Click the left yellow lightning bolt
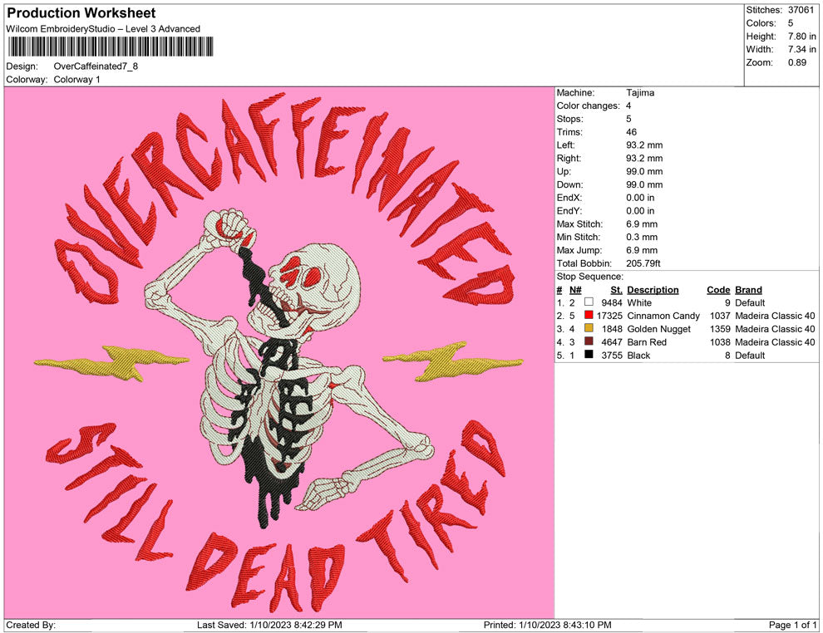The image size is (823, 633). click(x=111, y=363)
